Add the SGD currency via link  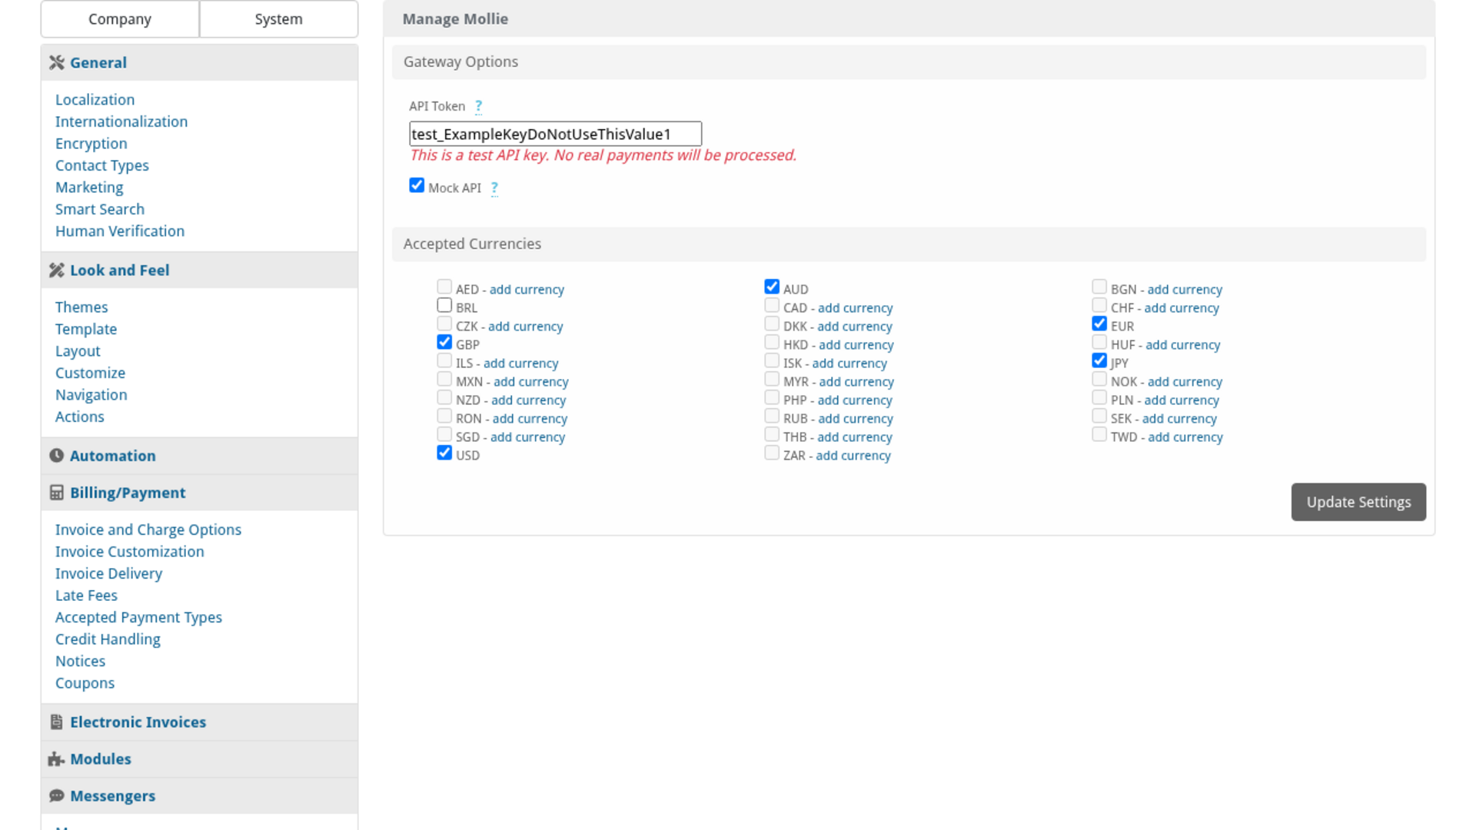[527, 437]
